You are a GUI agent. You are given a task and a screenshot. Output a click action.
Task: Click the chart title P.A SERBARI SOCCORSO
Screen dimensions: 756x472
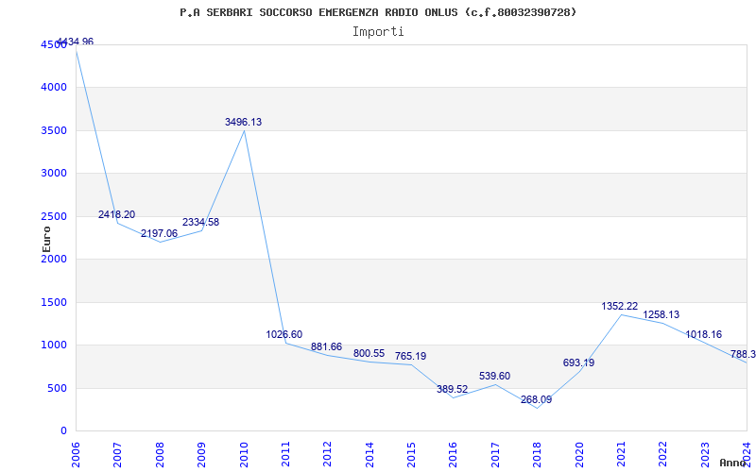point(378,12)
